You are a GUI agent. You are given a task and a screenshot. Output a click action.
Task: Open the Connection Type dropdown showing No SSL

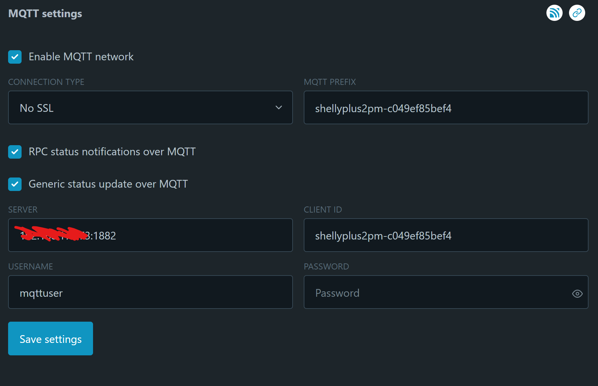pyautogui.click(x=150, y=108)
